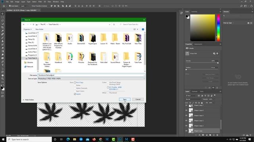Select the Crop tool in left toolbar
Viewport: 254px width, 142px height.
2,27
